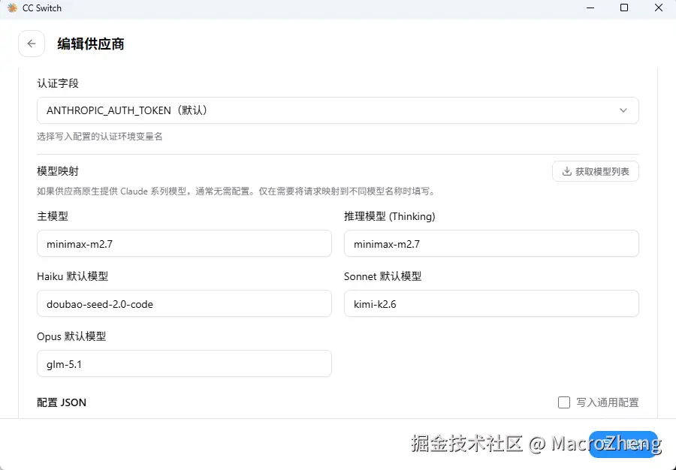The image size is (676, 470).
Task: Click the 推理模型 (Thinking) input field
Action: 491,243
